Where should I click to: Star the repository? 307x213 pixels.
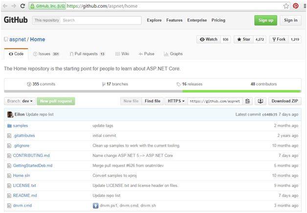click(x=243, y=39)
